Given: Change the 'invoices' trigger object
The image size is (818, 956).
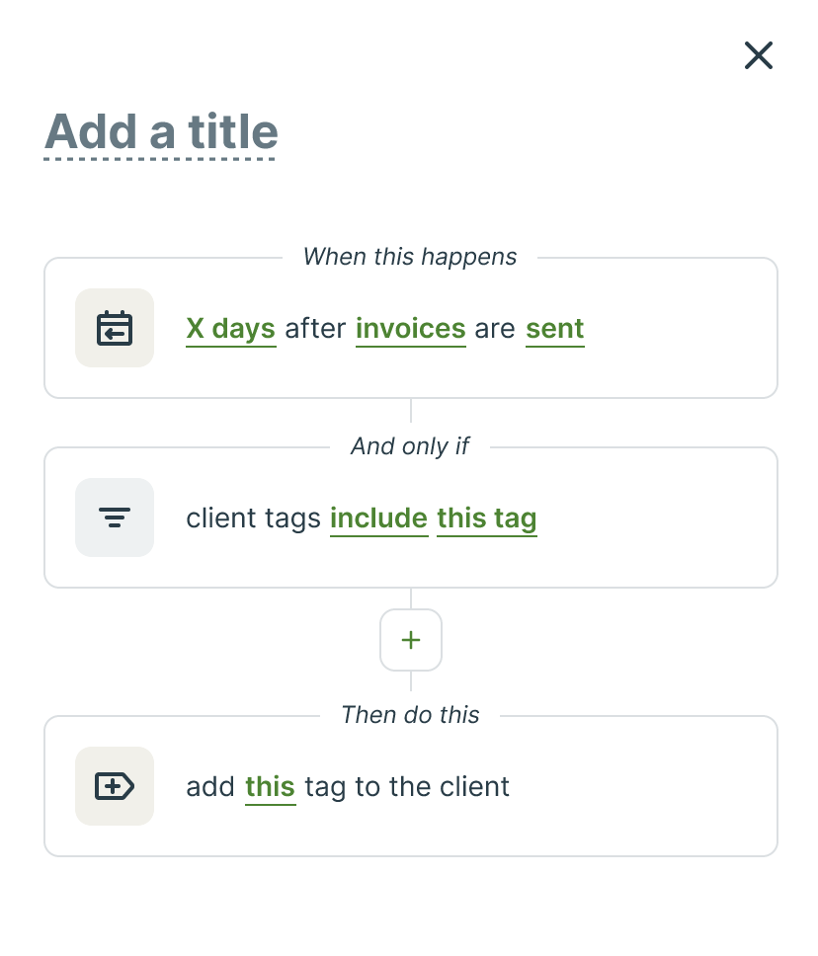Looking at the screenshot, I should click(410, 328).
